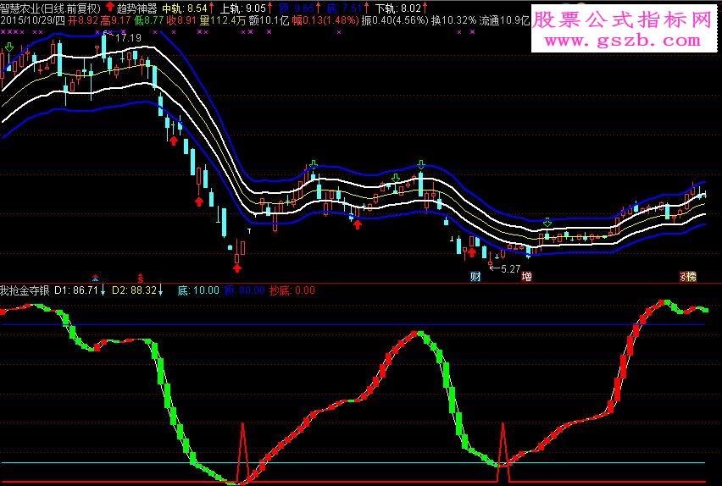722x486 pixels.
Task: Click the open price 开8.92
Action: click(x=83, y=19)
